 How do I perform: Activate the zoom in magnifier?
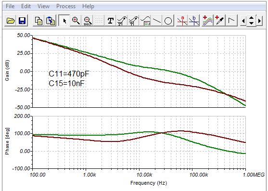tap(76, 21)
